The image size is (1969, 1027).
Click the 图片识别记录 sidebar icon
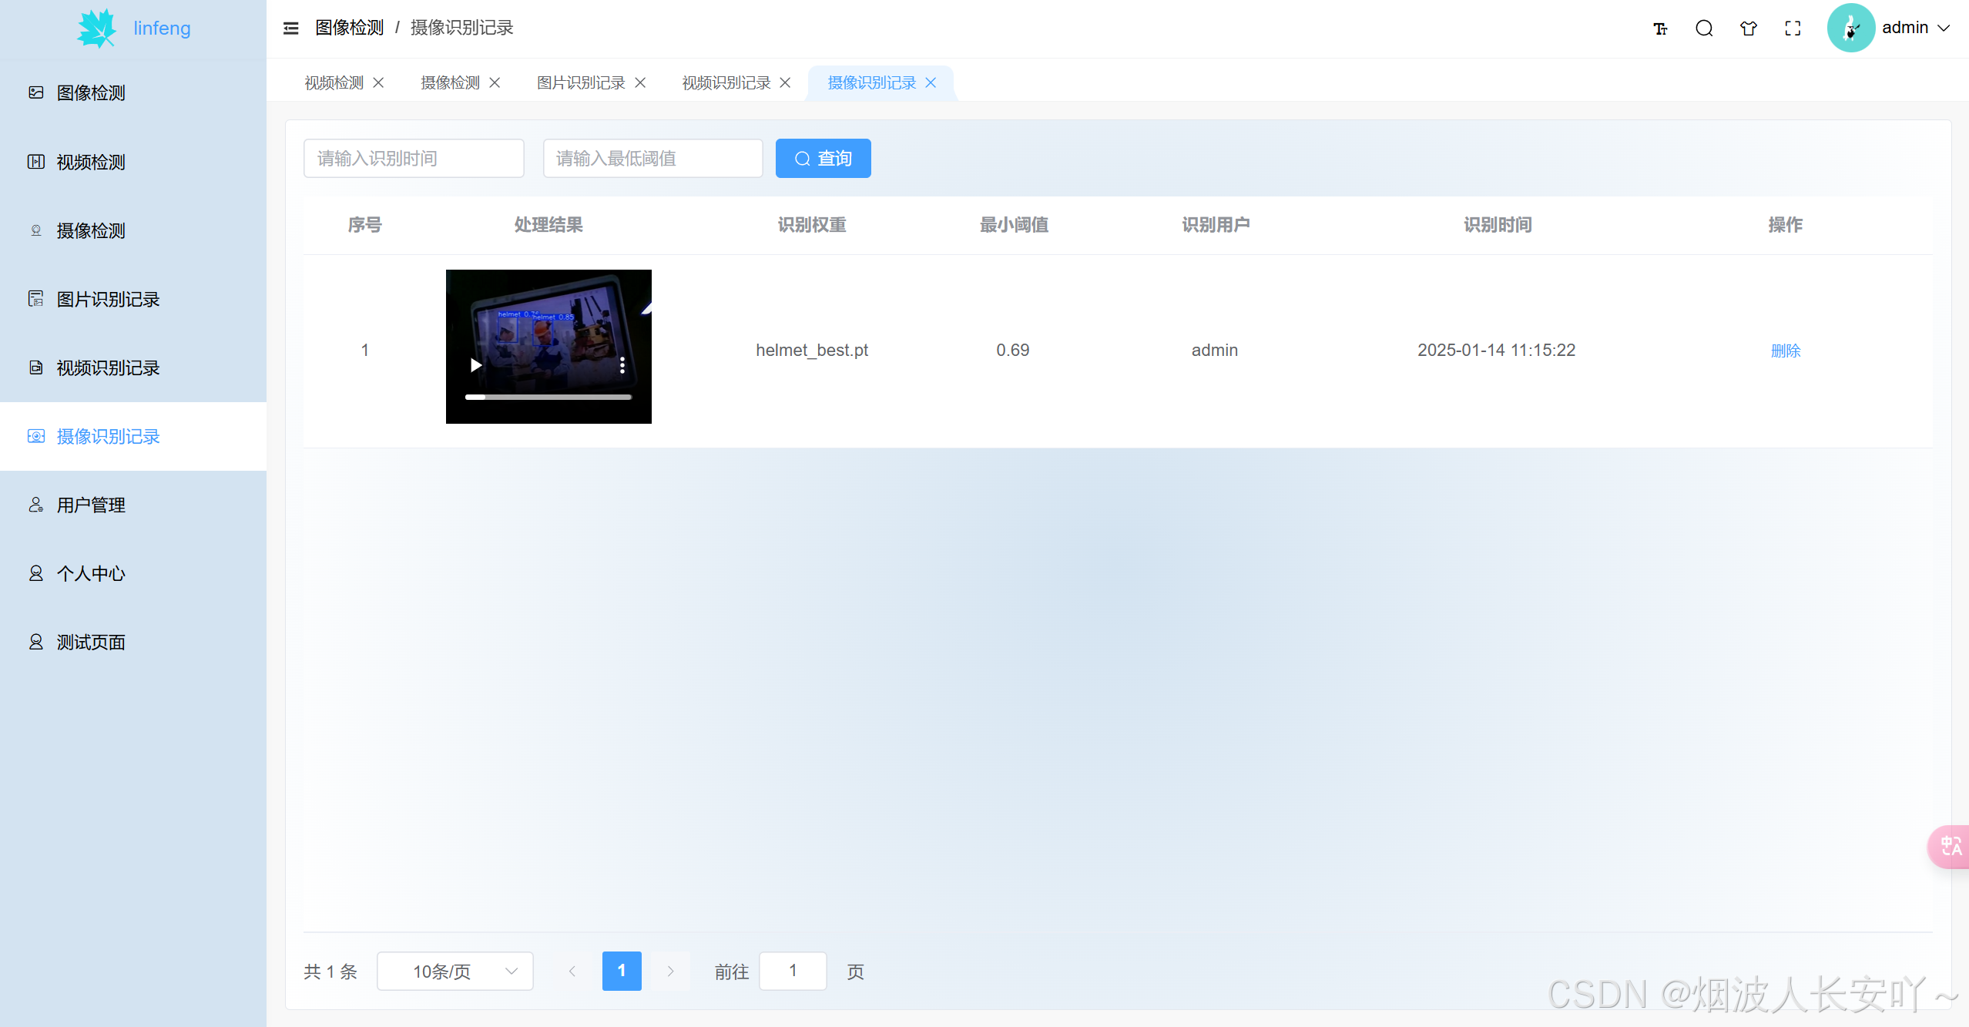36,299
